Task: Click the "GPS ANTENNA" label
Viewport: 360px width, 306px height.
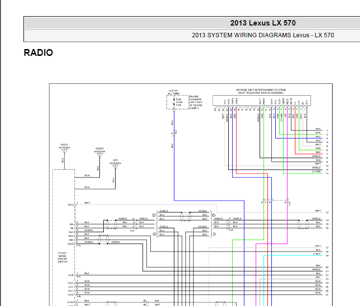Action: [x=115, y=162]
